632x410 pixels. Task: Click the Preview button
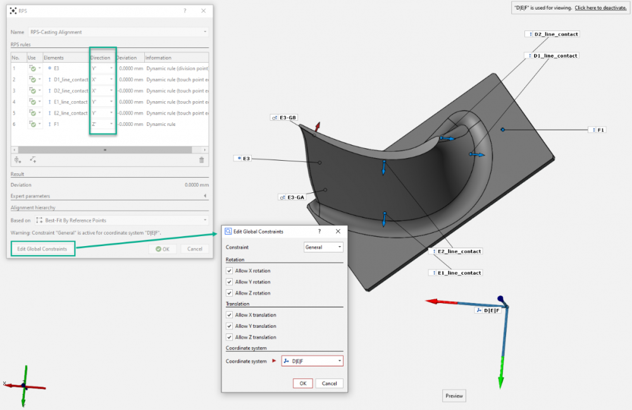[x=454, y=396]
